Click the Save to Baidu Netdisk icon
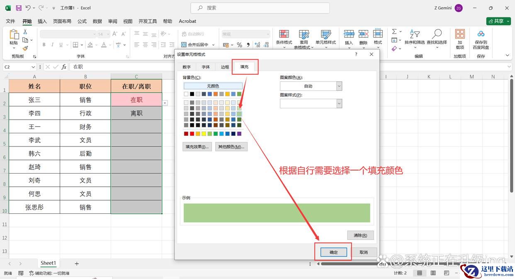515x279 pixels. point(481,34)
